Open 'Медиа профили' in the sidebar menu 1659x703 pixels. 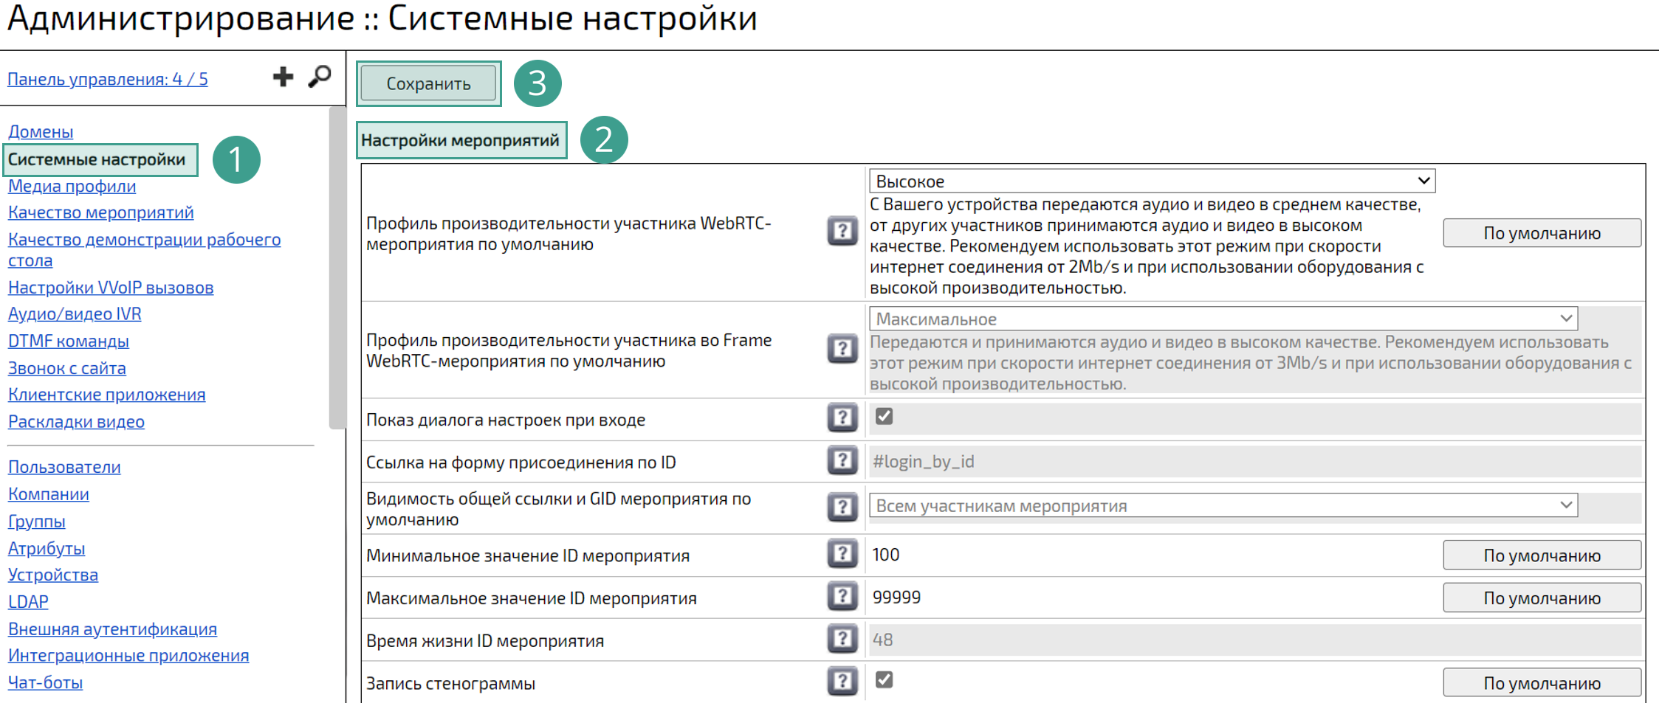(x=72, y=187)
